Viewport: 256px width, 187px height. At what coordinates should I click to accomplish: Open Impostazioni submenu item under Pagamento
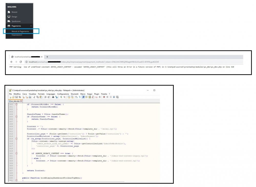pyautogui.click(x=17, y=35)
